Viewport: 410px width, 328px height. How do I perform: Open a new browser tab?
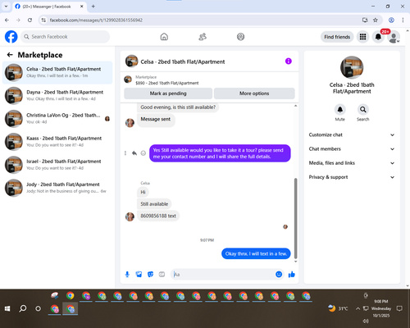coord(93,7)
